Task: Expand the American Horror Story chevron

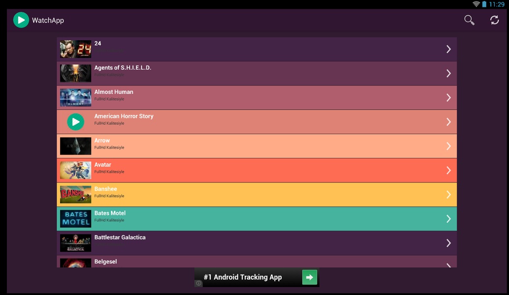Action: click(x=448, y=122)
